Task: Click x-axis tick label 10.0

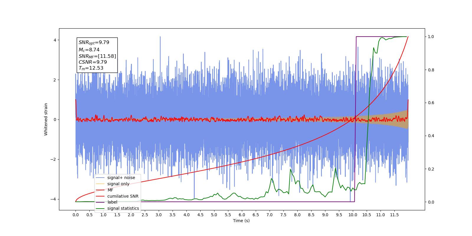Action: point(353,215)
